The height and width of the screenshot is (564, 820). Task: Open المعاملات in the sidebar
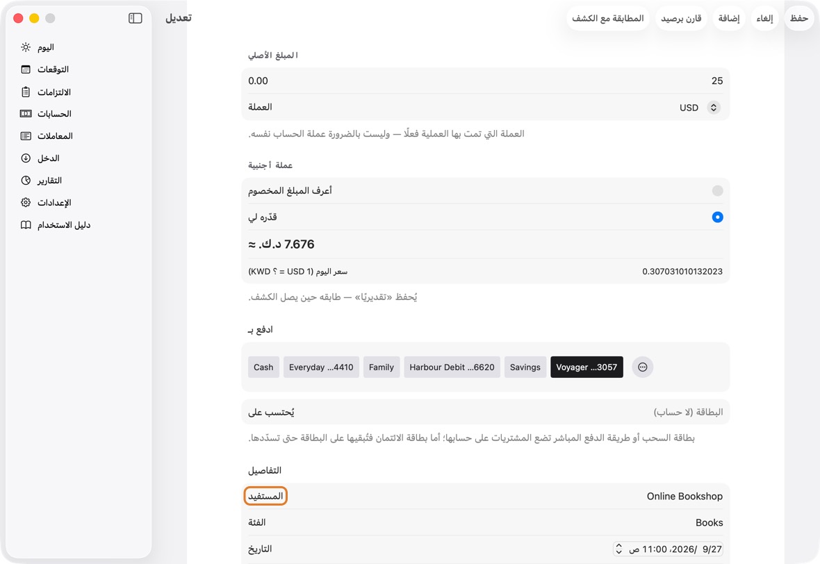[x=79, y=136]
